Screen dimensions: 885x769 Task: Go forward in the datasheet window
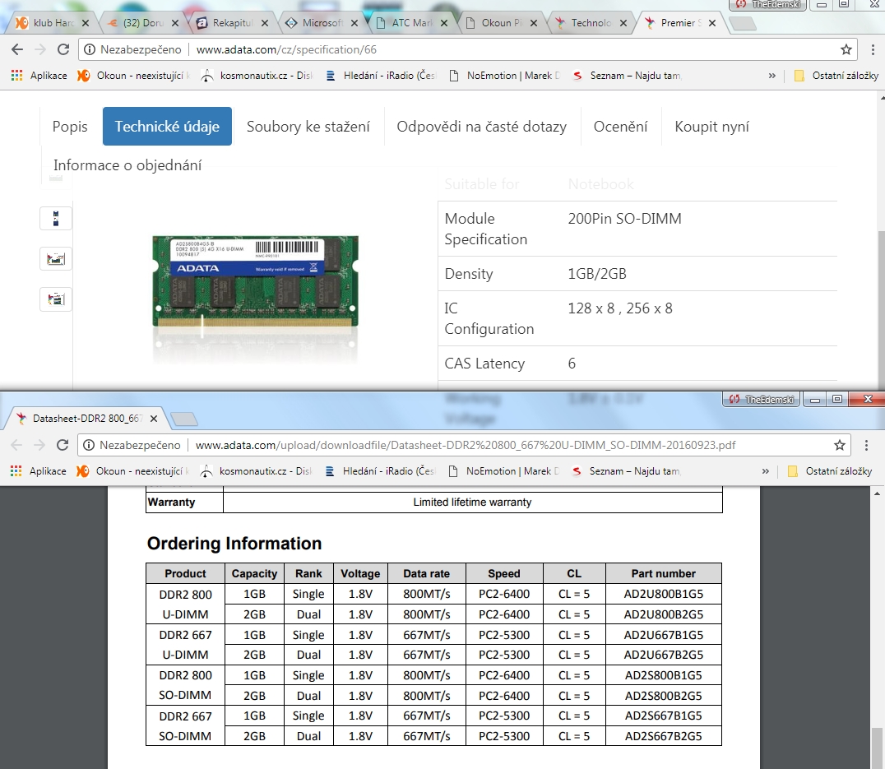[x=39, y=445]
